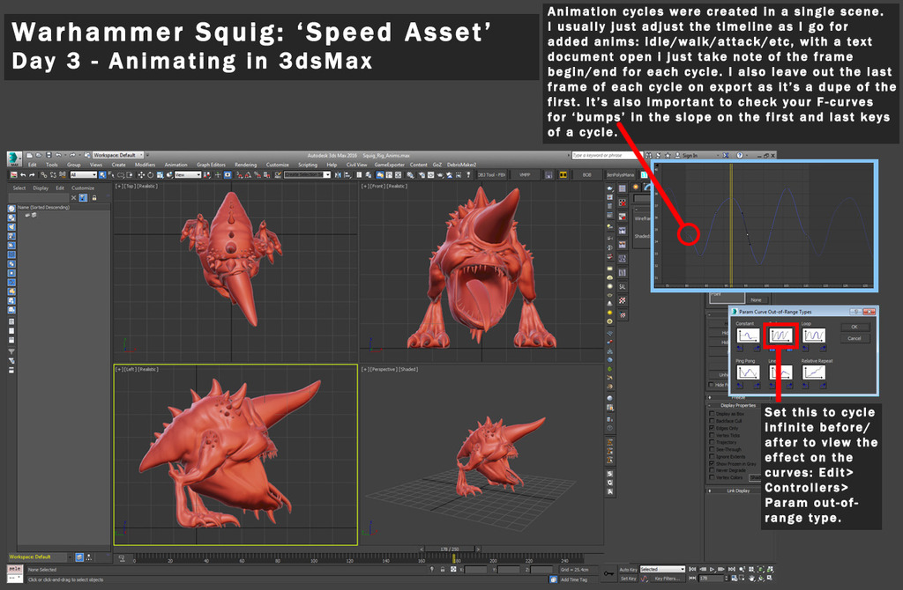The height and width of the screenshot is (590, 903).
Task: Enable the Vertex Ticks checkbox
Action: click(x=712, y=435)
